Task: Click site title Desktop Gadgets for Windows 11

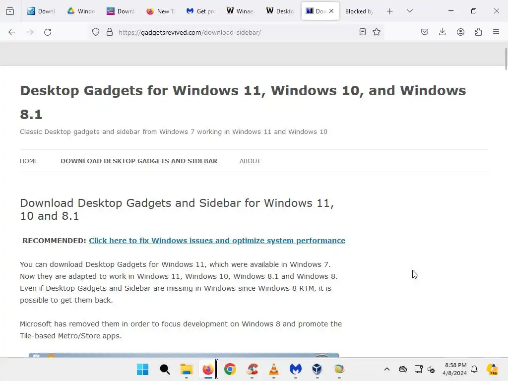Action: pos(243,102)
